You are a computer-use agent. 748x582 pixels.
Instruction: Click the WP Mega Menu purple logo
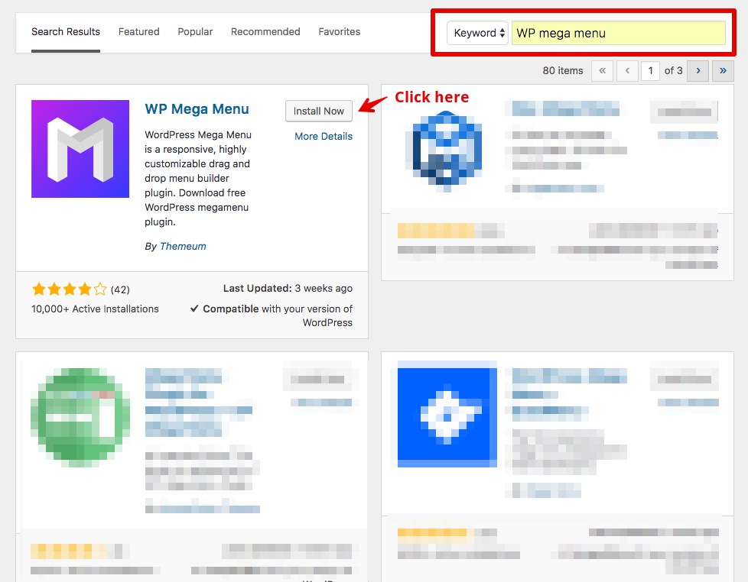coord(80,149)
